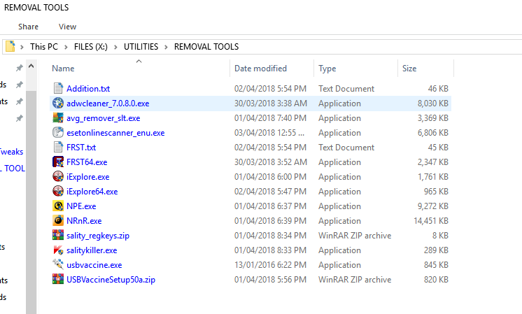522x314 pixels.
Task: Expand the chevron after UTILITIES
Action: pos(166,47)
